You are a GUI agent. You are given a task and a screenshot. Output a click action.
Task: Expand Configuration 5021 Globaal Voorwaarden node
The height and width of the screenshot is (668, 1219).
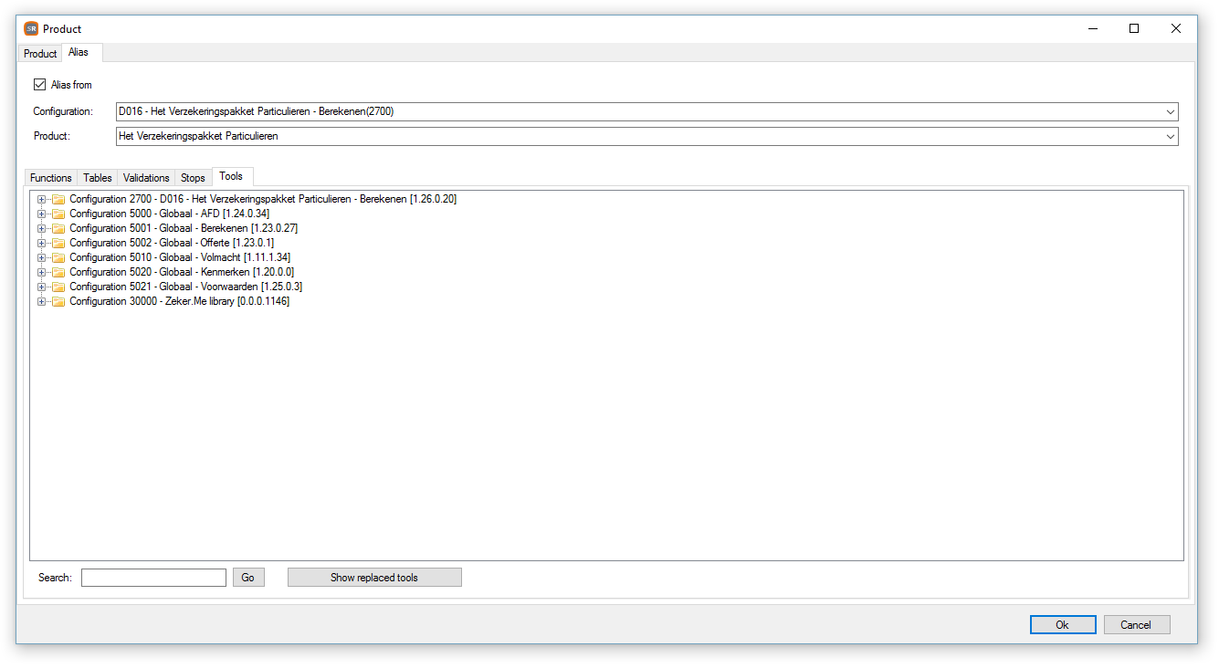[41, 287]
